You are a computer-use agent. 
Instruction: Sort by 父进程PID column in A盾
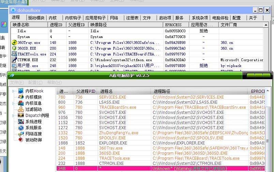(x=86, y=91)
